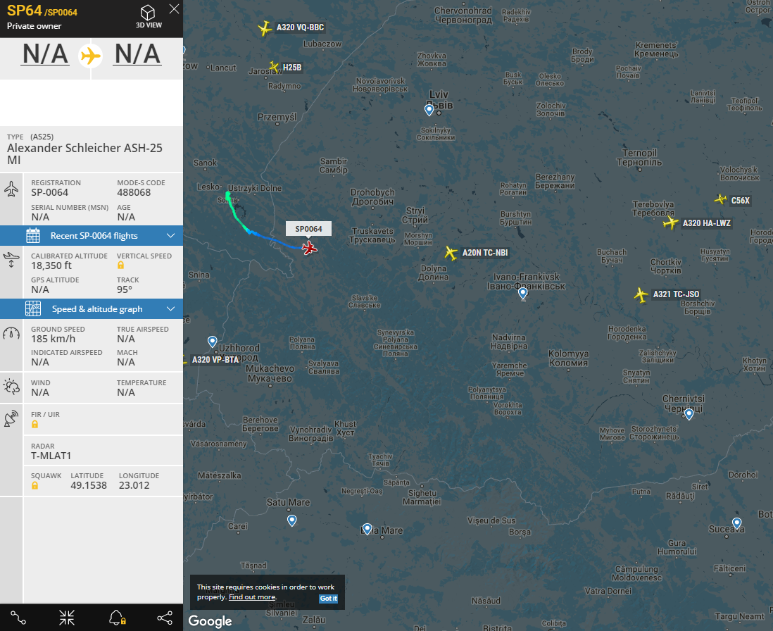
Task: Select the H25B aircraft icon
Action: point(274,66)
